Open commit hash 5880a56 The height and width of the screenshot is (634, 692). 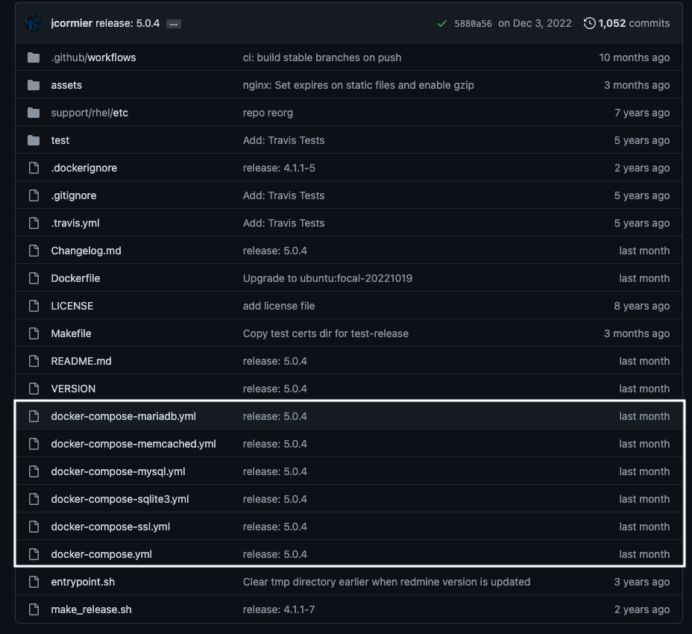(473, 23)
